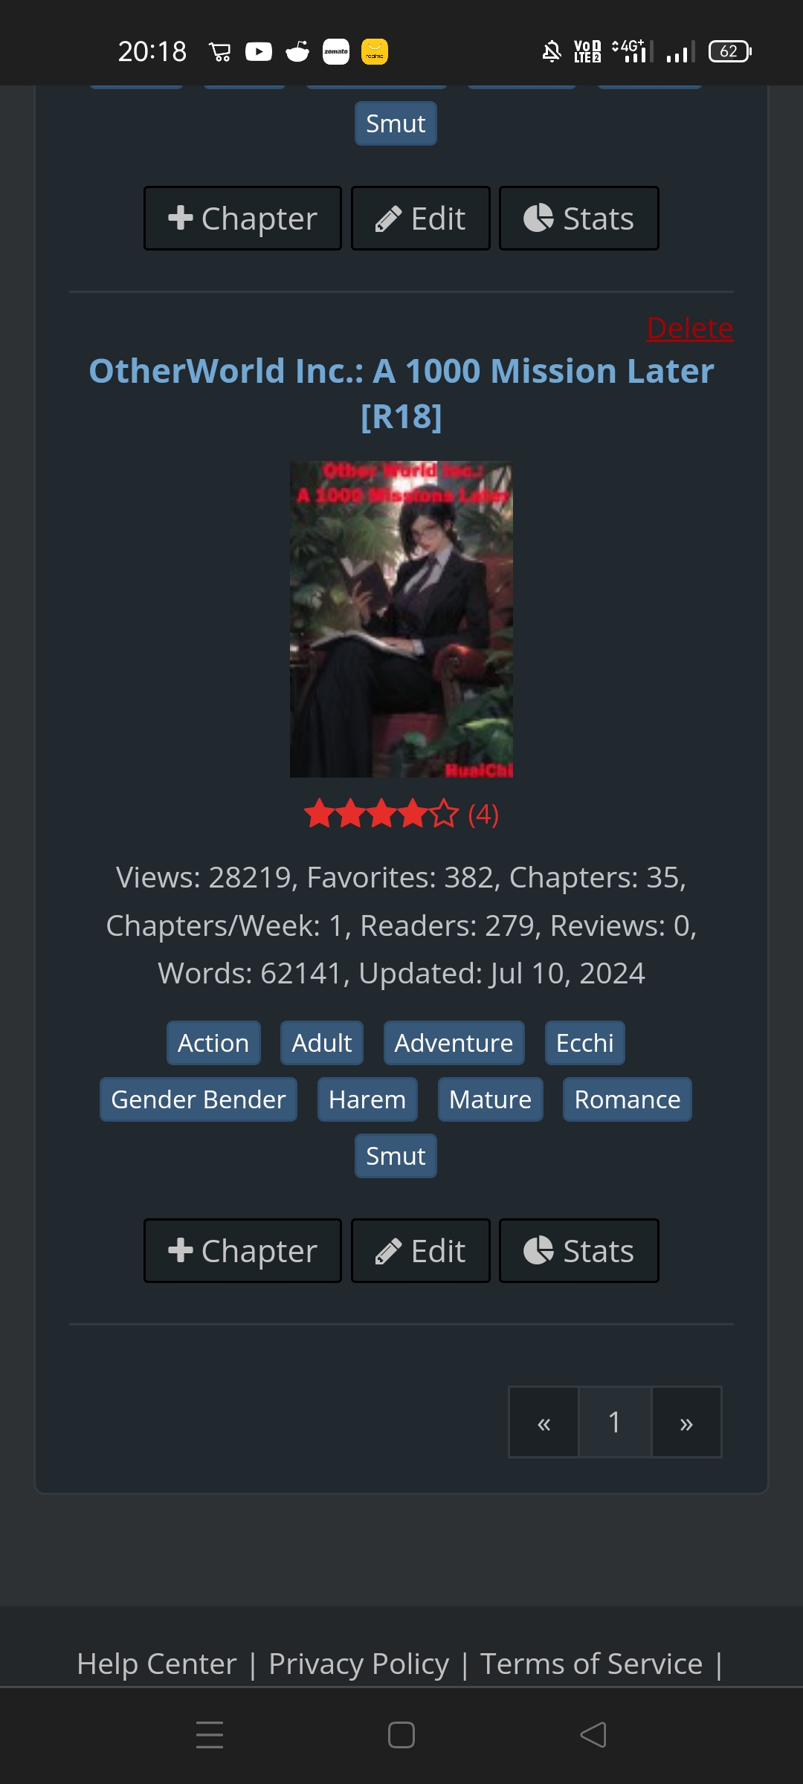This screenshot has width=803, height=1784.
Task: Add a chapter to OtherWorld Inc. story
Action: pos(242,1250)
